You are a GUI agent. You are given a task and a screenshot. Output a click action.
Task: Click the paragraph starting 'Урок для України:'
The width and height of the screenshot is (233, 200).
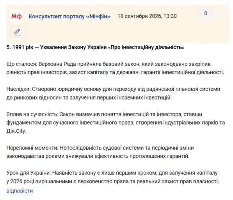click(x=113, y=177)
